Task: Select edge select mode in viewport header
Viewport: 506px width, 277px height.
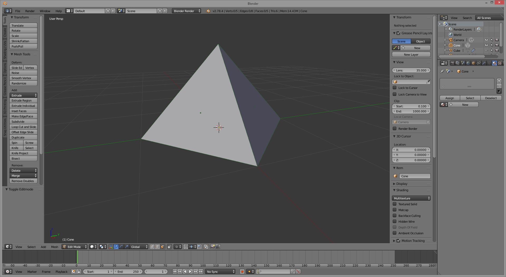Action: tap(157, 247)
